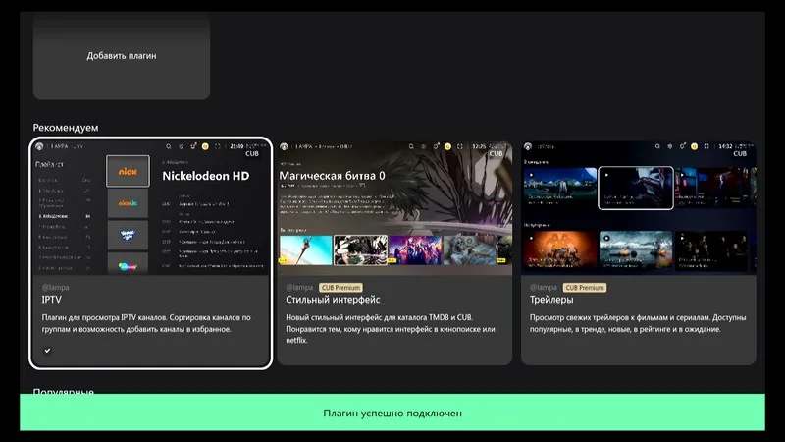Click the "IPTV" plugin title
785x442 pixels.
point(52,300)
